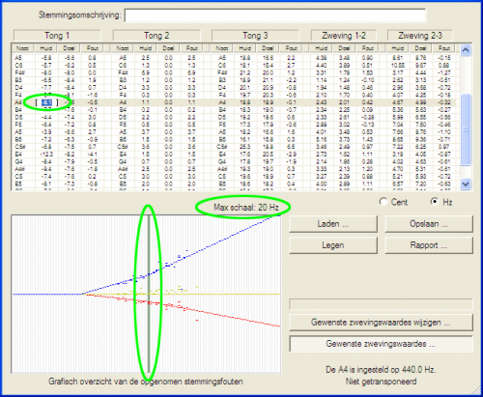Screen dimensions: 483x397
Task: Click the Tong 2 group header
Action: (156, 36)
